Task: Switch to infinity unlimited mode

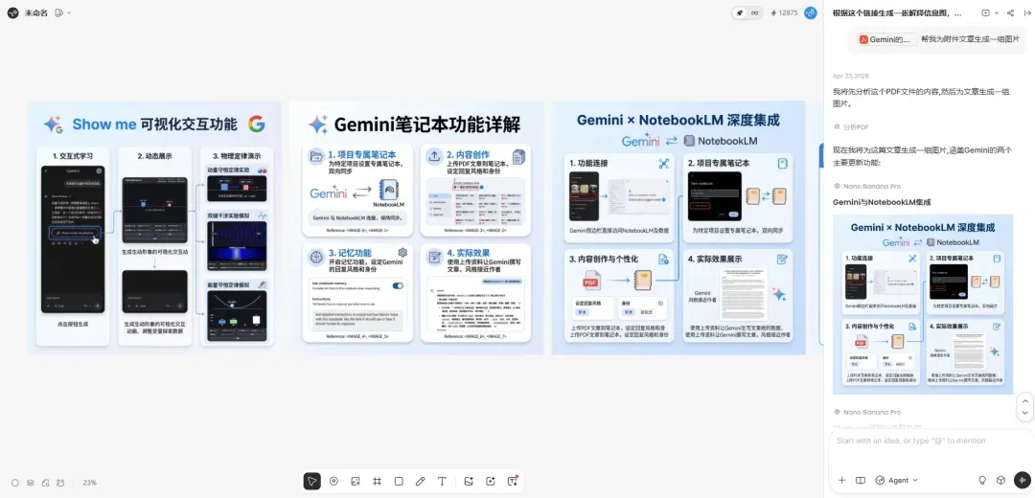Action: click(754, 12)
